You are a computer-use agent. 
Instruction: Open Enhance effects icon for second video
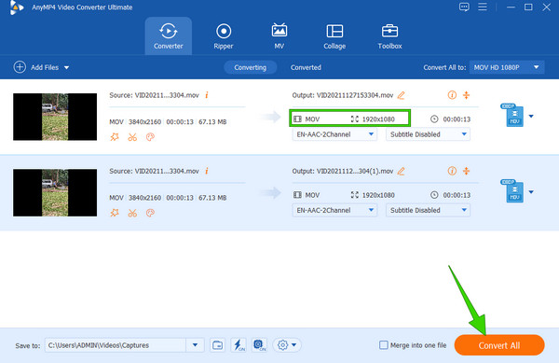(x=115, y=213)
